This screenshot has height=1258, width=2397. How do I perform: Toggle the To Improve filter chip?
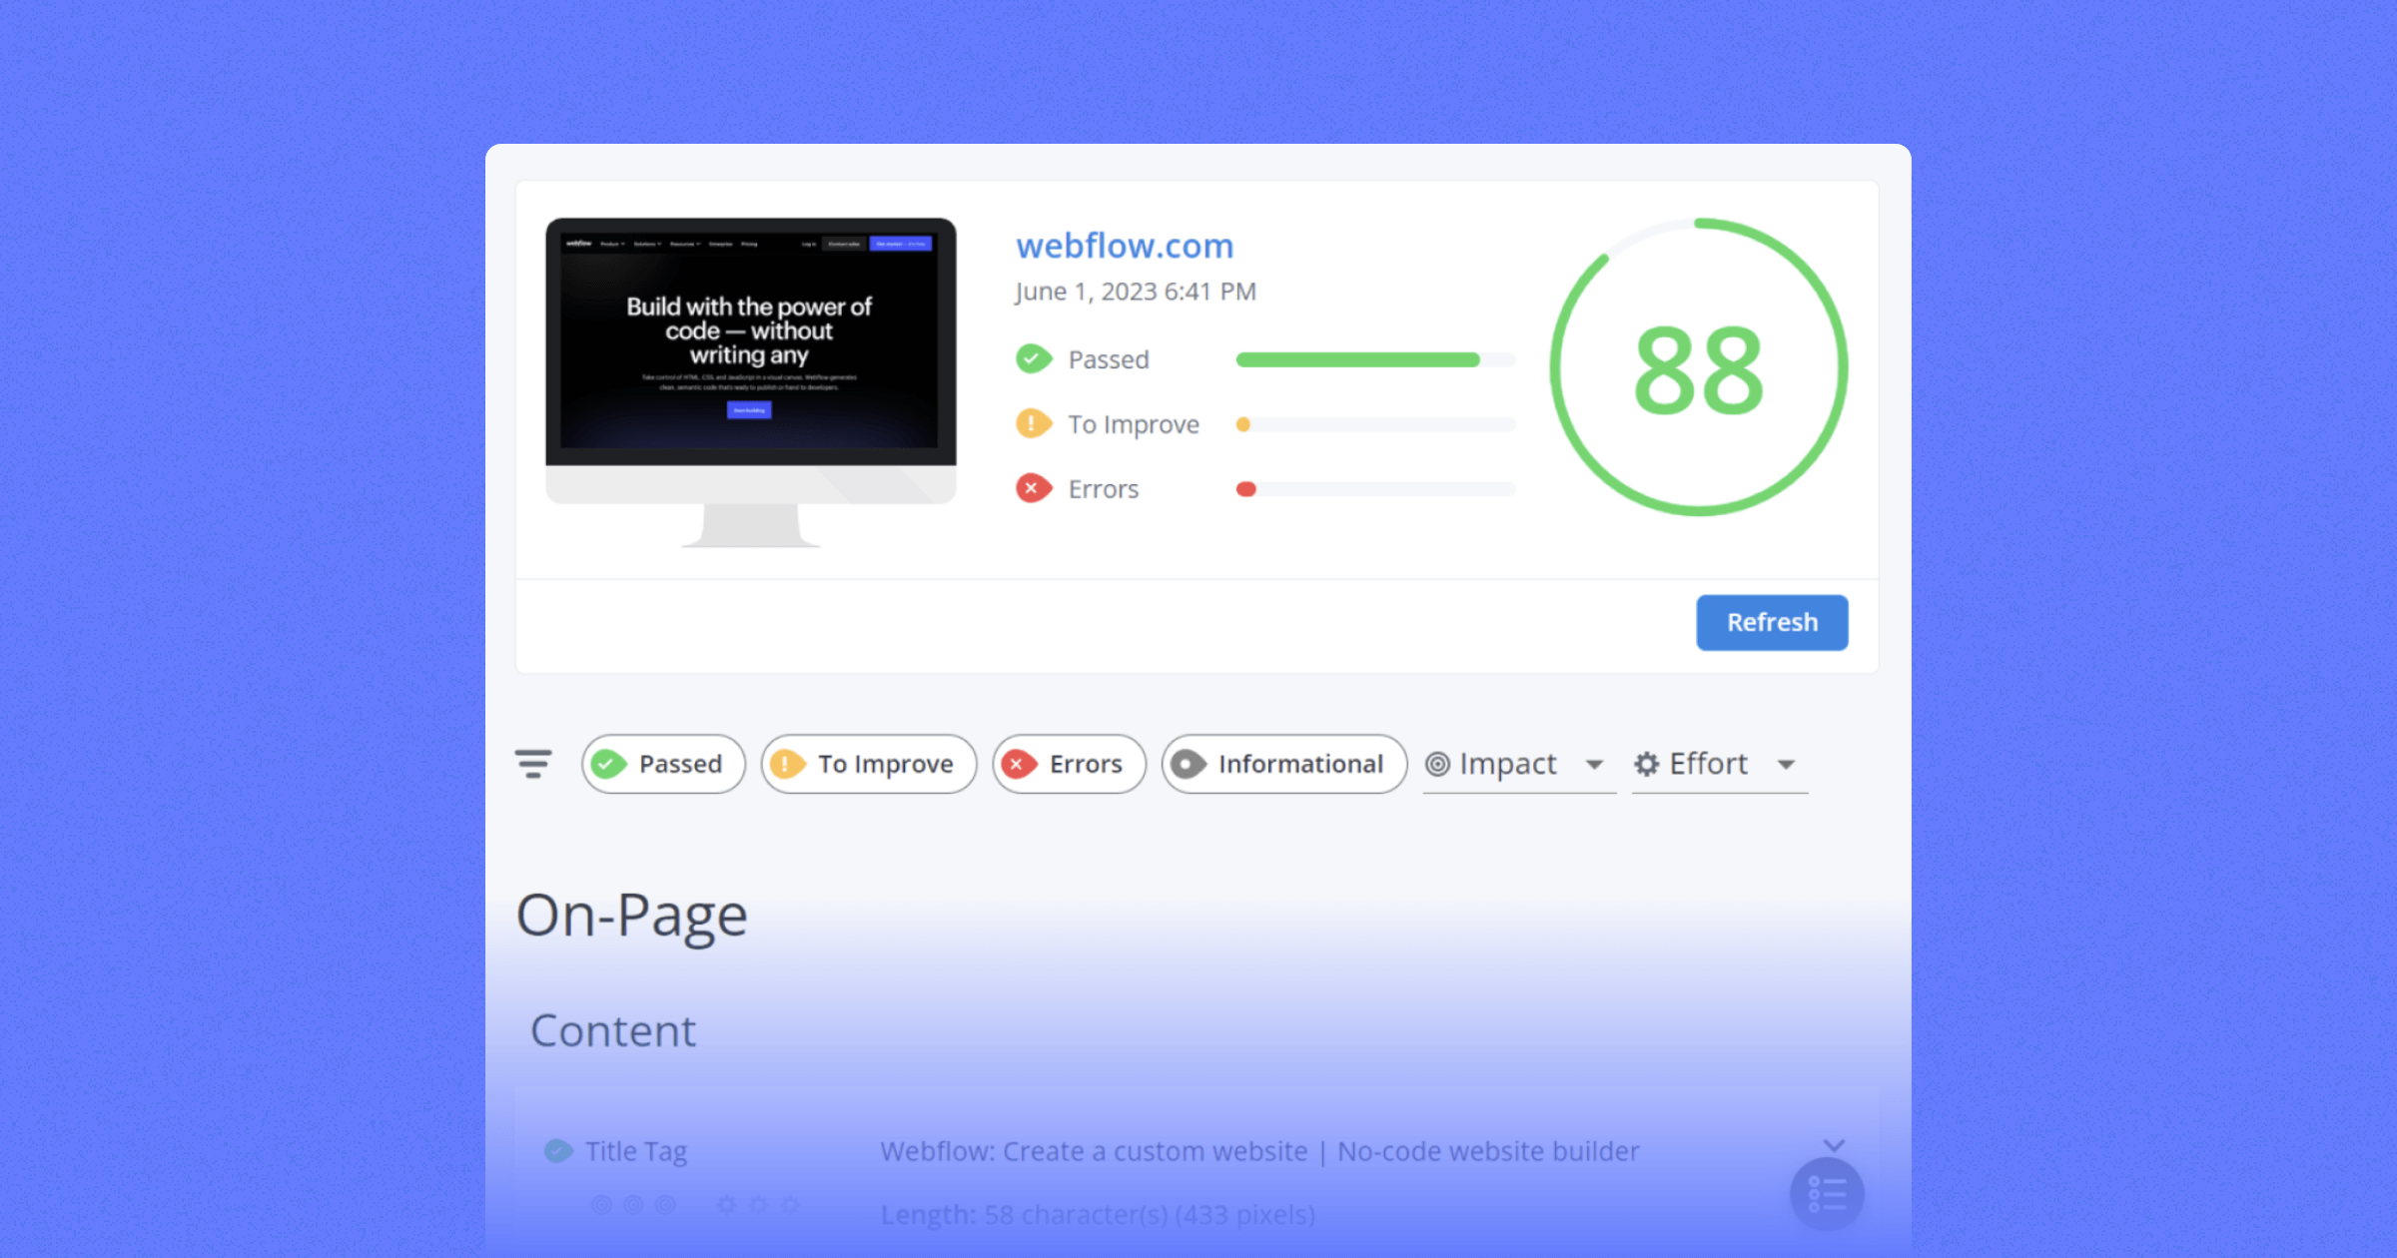869,764
